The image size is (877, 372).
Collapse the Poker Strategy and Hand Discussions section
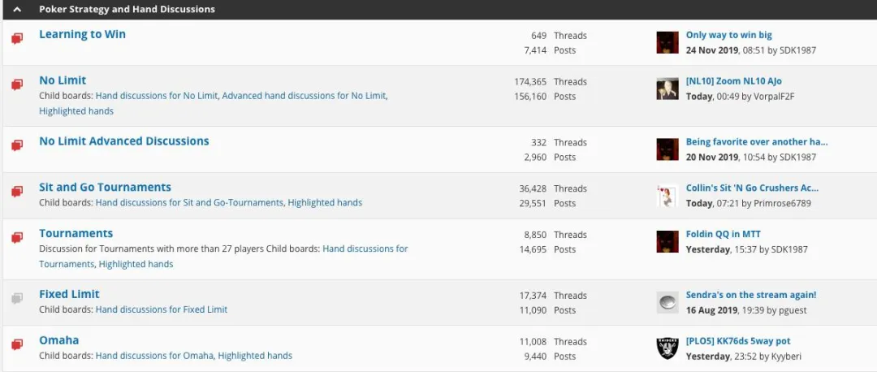[x=17, y=10]
